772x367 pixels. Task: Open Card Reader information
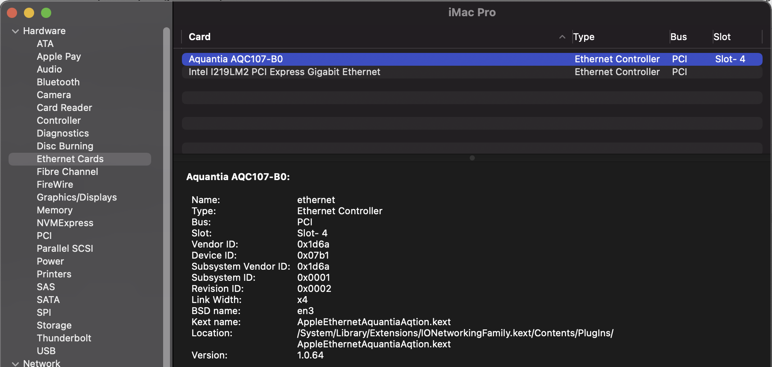click(x=64, y=108)
